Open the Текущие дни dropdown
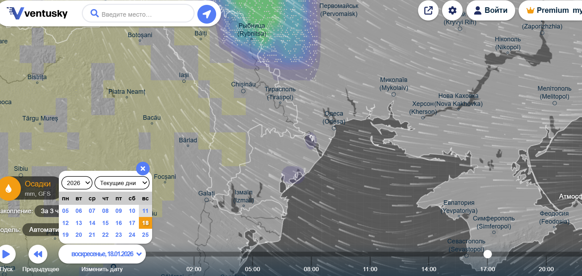 tap(122, 183)
